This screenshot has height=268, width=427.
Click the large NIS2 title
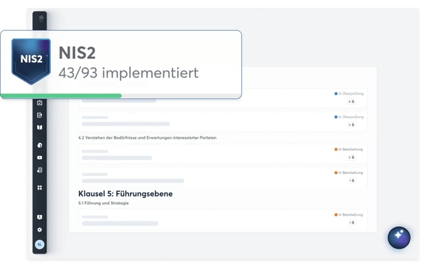77,53
